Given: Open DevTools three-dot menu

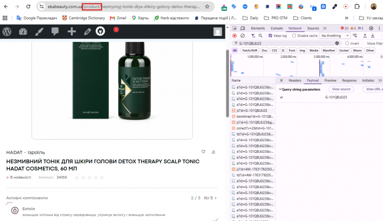Looking at the screenshot, I should (379, 28).
